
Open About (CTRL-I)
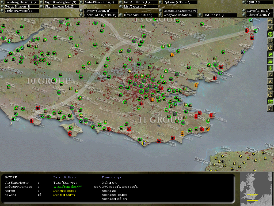(258, 15)
